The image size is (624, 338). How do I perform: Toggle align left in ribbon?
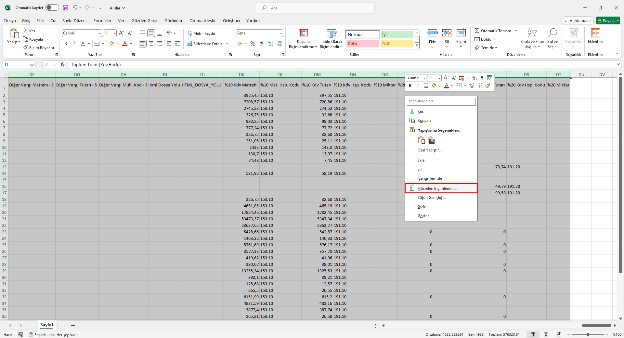click(x=143, y=44)
